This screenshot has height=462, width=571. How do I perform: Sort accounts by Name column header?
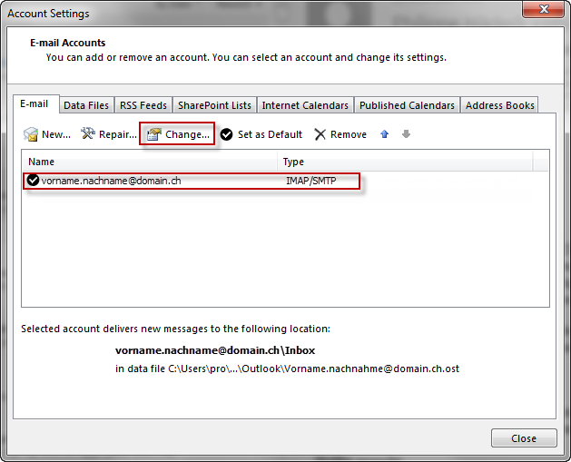149,162
